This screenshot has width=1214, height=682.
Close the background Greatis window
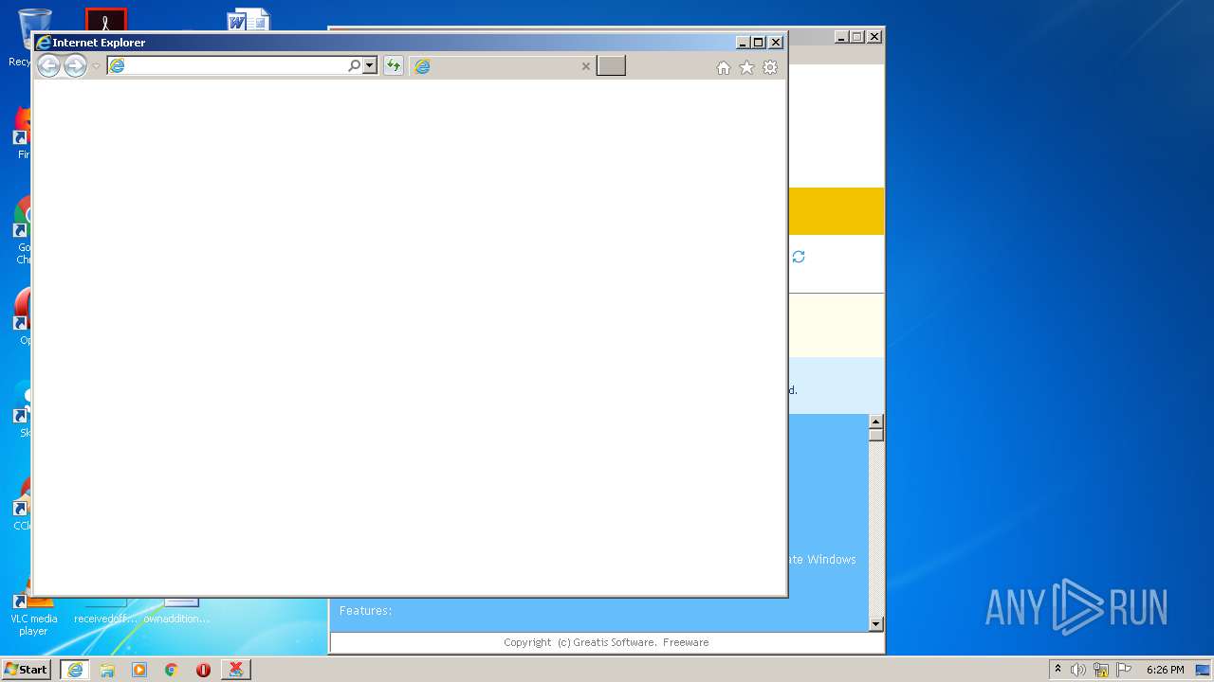[874, 37]
